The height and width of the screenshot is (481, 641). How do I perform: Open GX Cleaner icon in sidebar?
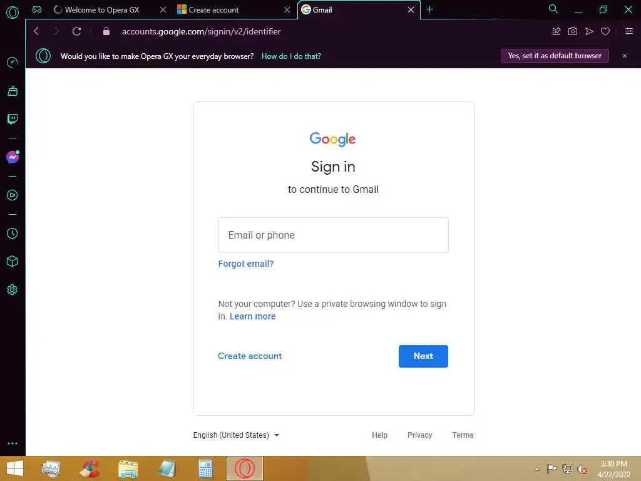coord(13,91)
